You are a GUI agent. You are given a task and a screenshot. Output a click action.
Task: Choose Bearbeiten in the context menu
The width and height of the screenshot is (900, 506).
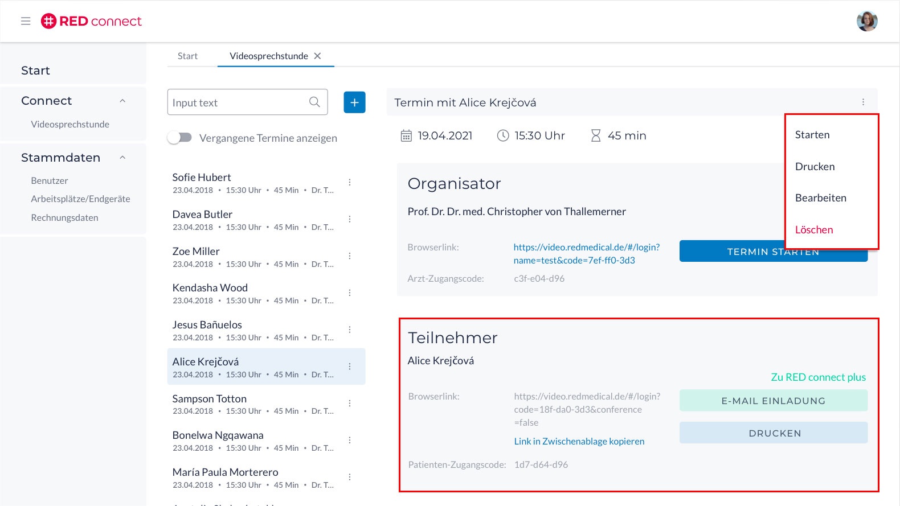820,198
